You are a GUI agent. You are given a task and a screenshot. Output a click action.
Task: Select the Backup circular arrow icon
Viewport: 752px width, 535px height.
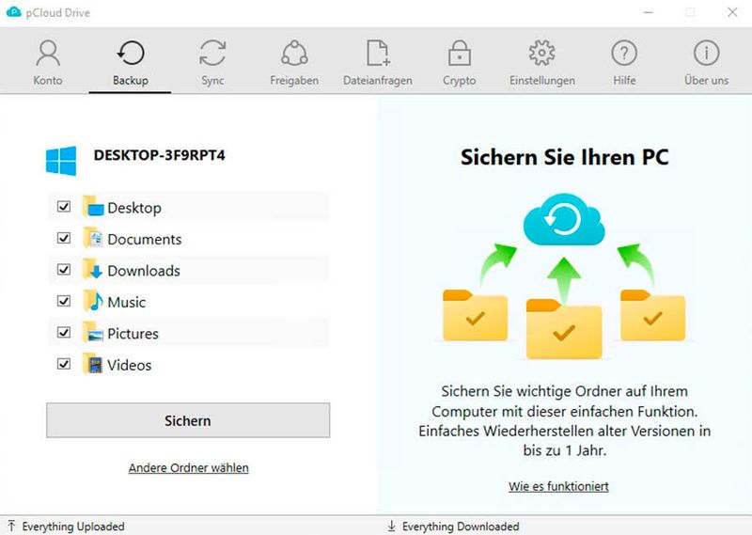click(x=131, y=53)
